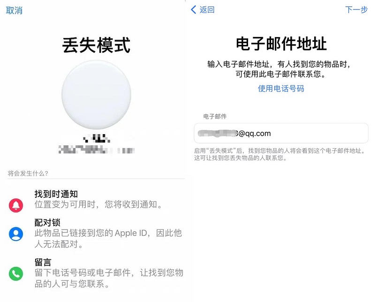Click the 配对锁 pairing lock feature row
The image size is (378, 302).
pyautogui.click(x=94, y=233)
